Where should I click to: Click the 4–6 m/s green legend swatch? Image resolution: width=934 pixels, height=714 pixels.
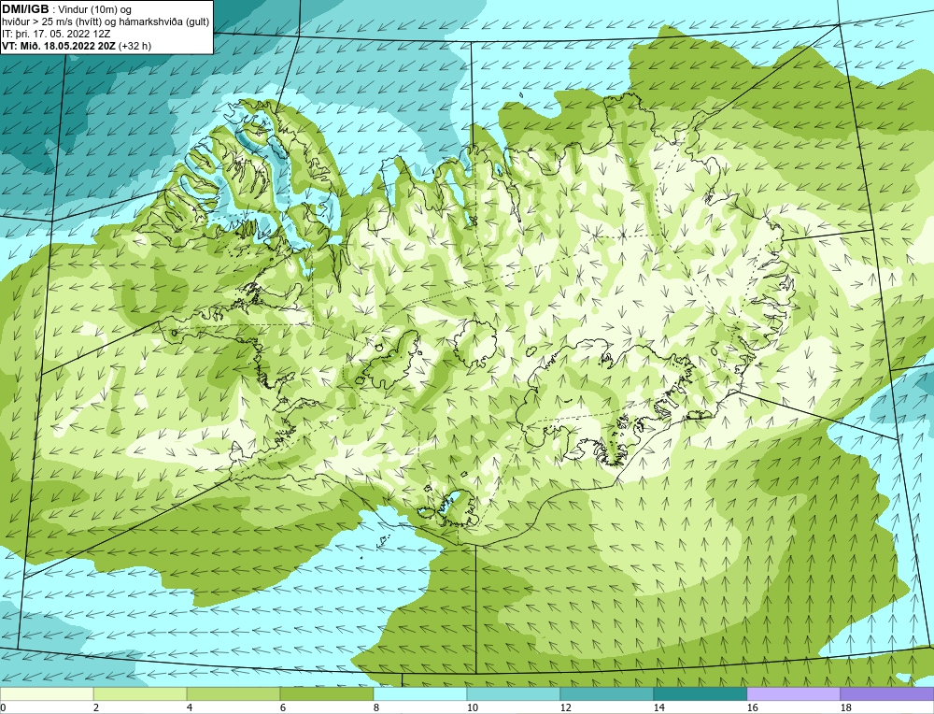tap(233, 693)
